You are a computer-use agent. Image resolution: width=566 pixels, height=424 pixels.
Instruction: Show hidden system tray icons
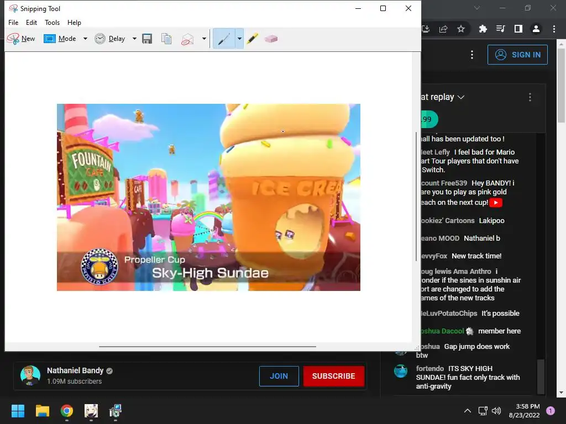(468, 411)
